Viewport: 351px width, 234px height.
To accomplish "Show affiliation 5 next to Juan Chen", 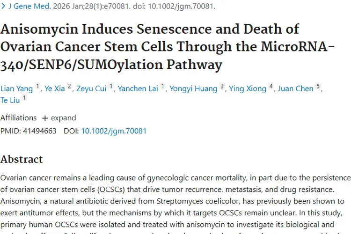I will point(318,87).
